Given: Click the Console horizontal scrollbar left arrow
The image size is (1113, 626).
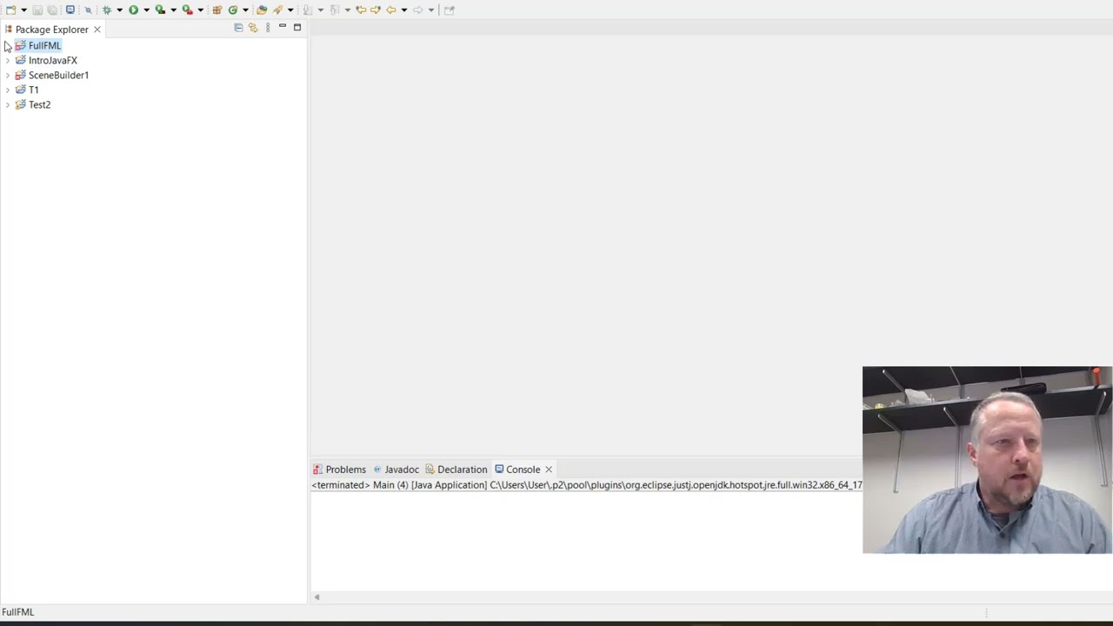Looking at the screenshot, I should 317,597.
